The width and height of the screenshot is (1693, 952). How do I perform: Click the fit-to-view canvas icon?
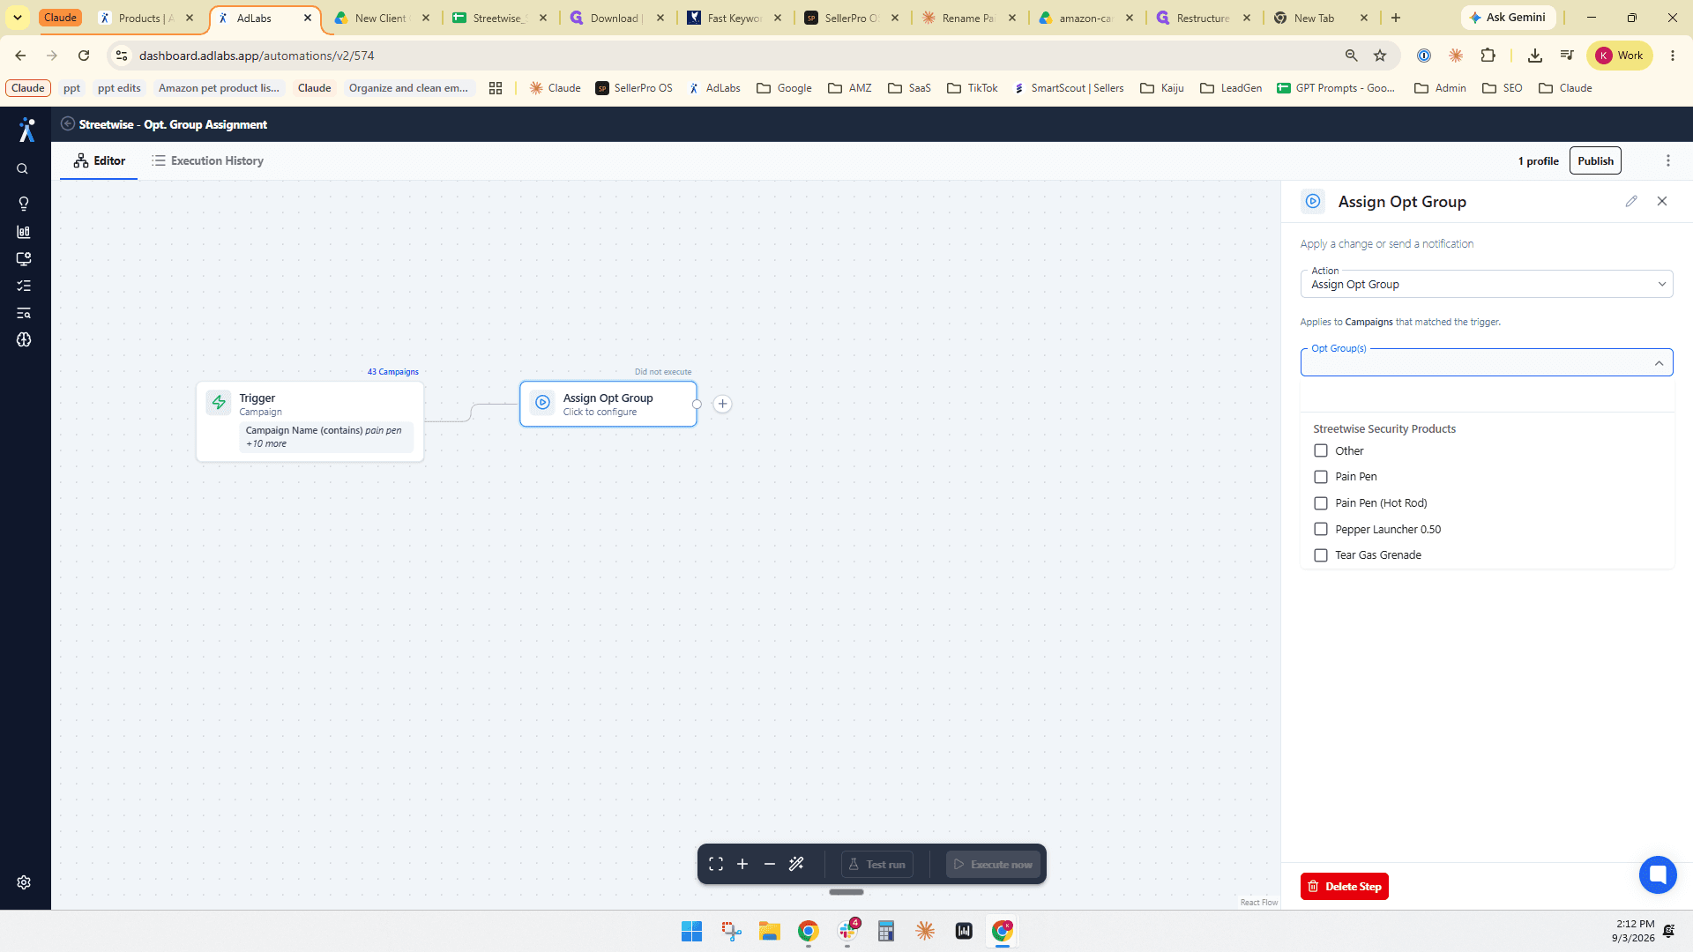pyautogui.click(x=716, y=865)
